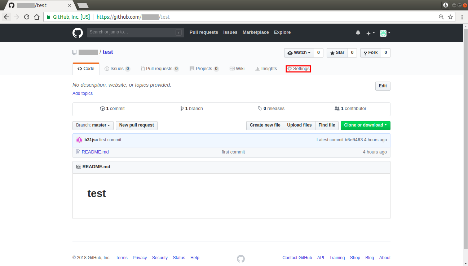
Task: Click the Star count of 0
Action: tap(352, 53)
